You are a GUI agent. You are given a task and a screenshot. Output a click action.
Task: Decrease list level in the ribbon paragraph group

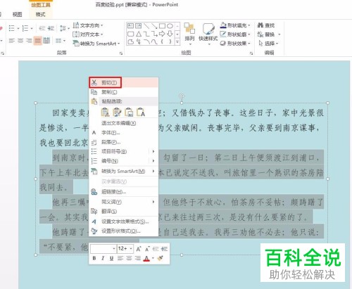coord(42,28)
